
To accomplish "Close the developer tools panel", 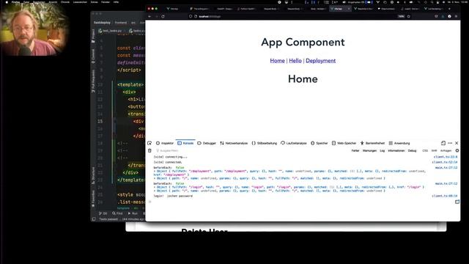I will [x=457, y=143].
